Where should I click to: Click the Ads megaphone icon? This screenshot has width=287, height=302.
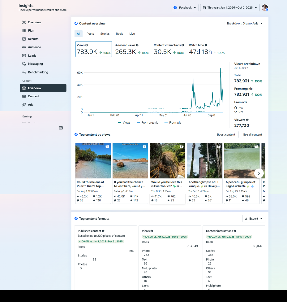[x=24, y=105]
